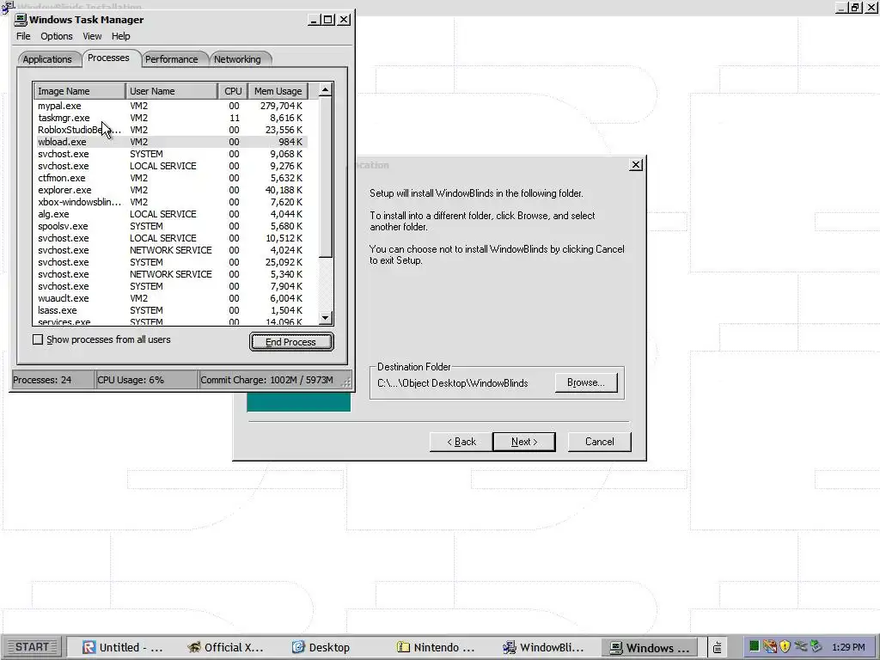Open the File menu in Task Manager

[23, 36]
